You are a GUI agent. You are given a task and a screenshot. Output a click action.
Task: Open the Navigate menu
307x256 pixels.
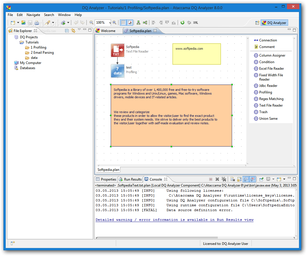coord(33,15)
